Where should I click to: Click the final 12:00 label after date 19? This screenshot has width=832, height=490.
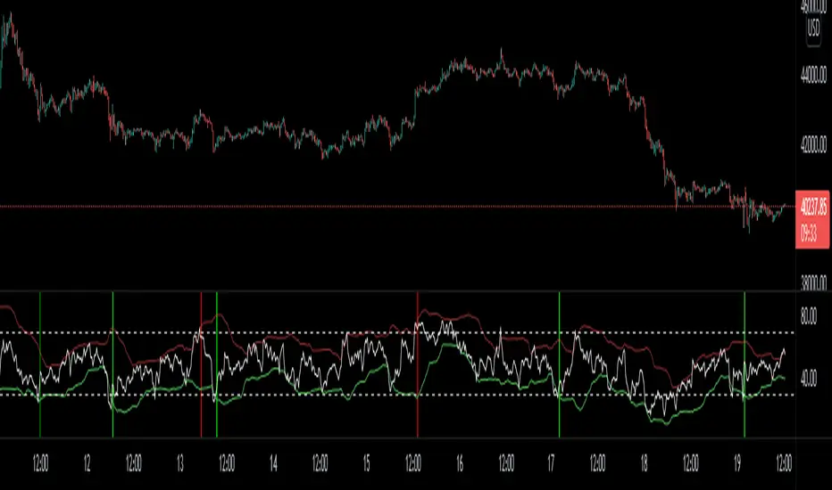pyautogui.click(x=784, y=463)
